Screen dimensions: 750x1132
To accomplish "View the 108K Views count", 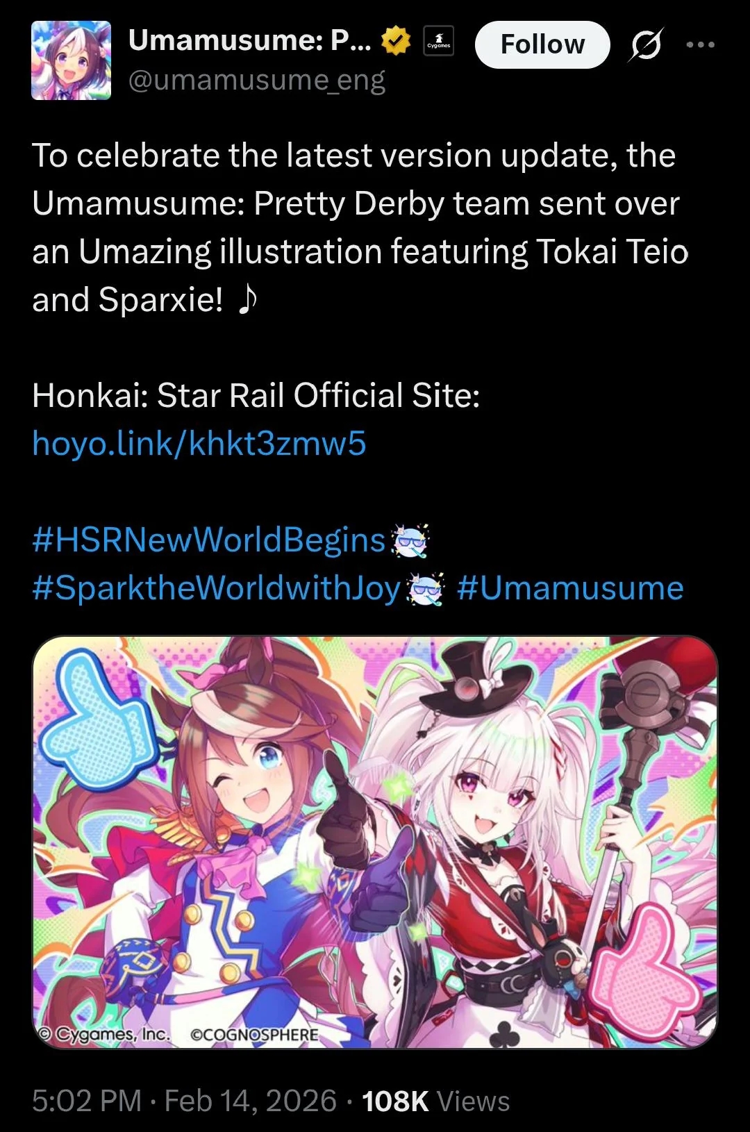I will click(x=435, y=1101).
